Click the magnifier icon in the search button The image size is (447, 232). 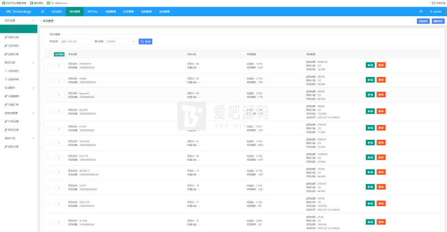(x=142, y=42)
